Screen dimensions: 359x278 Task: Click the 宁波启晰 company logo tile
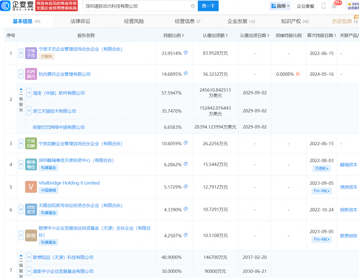tap(31, 143)
